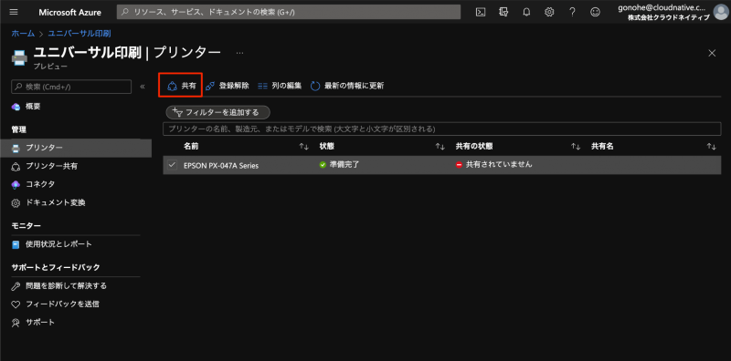Click 最新の情報に更新 refresh button
This screenshot has height=361, width=731.
click(x=347, y=86)
